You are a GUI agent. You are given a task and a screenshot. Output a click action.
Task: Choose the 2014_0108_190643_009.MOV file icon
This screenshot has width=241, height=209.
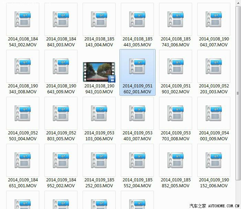point(61,66)
